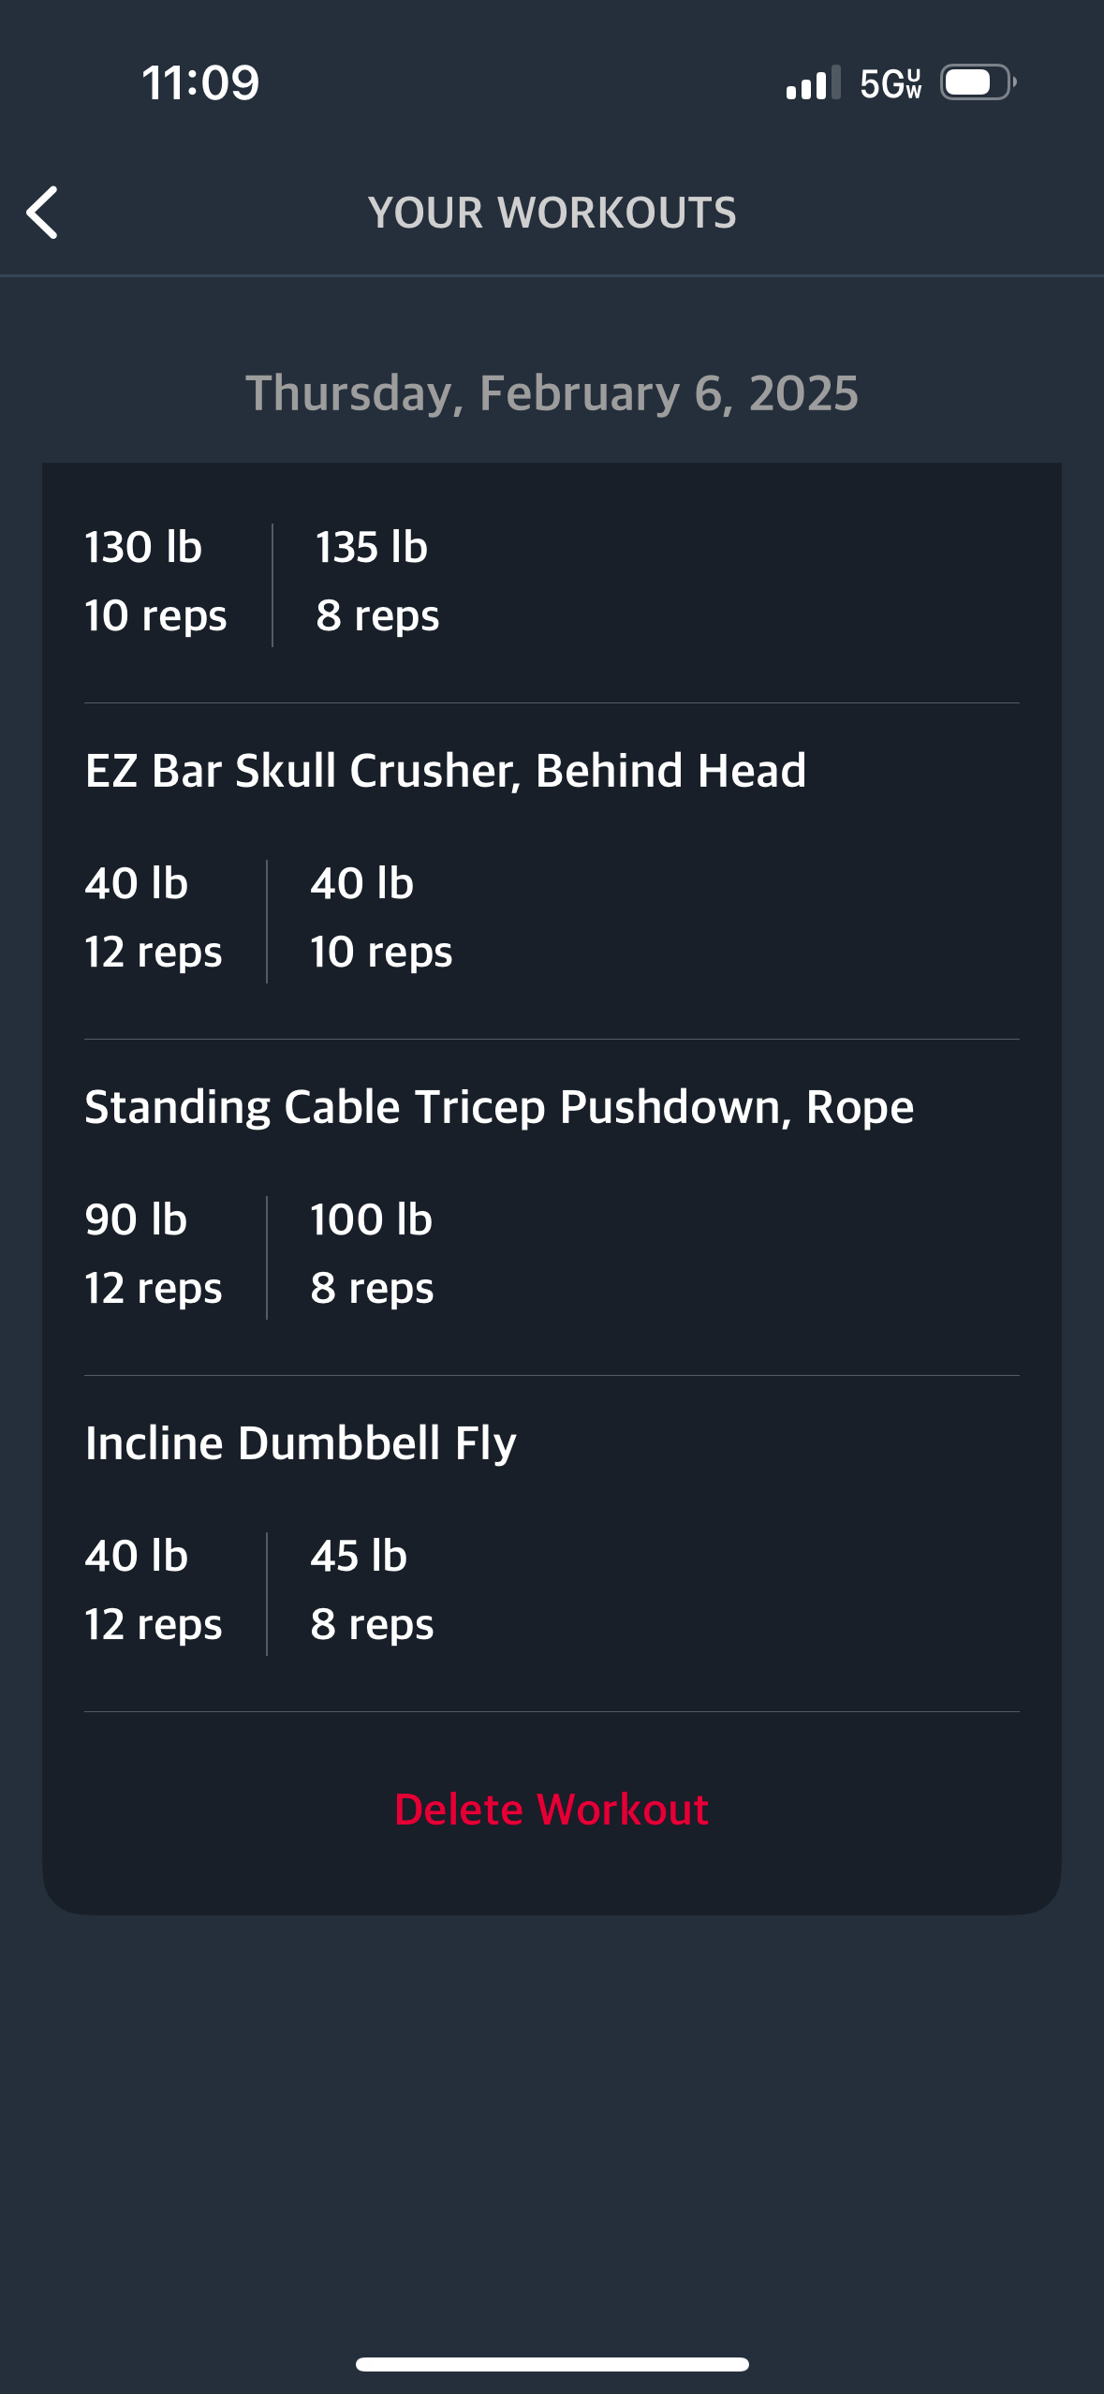Select the 40 lb 10 reps set
The height and width of the screenshot is (2394, 1104).
coord(381,918)
